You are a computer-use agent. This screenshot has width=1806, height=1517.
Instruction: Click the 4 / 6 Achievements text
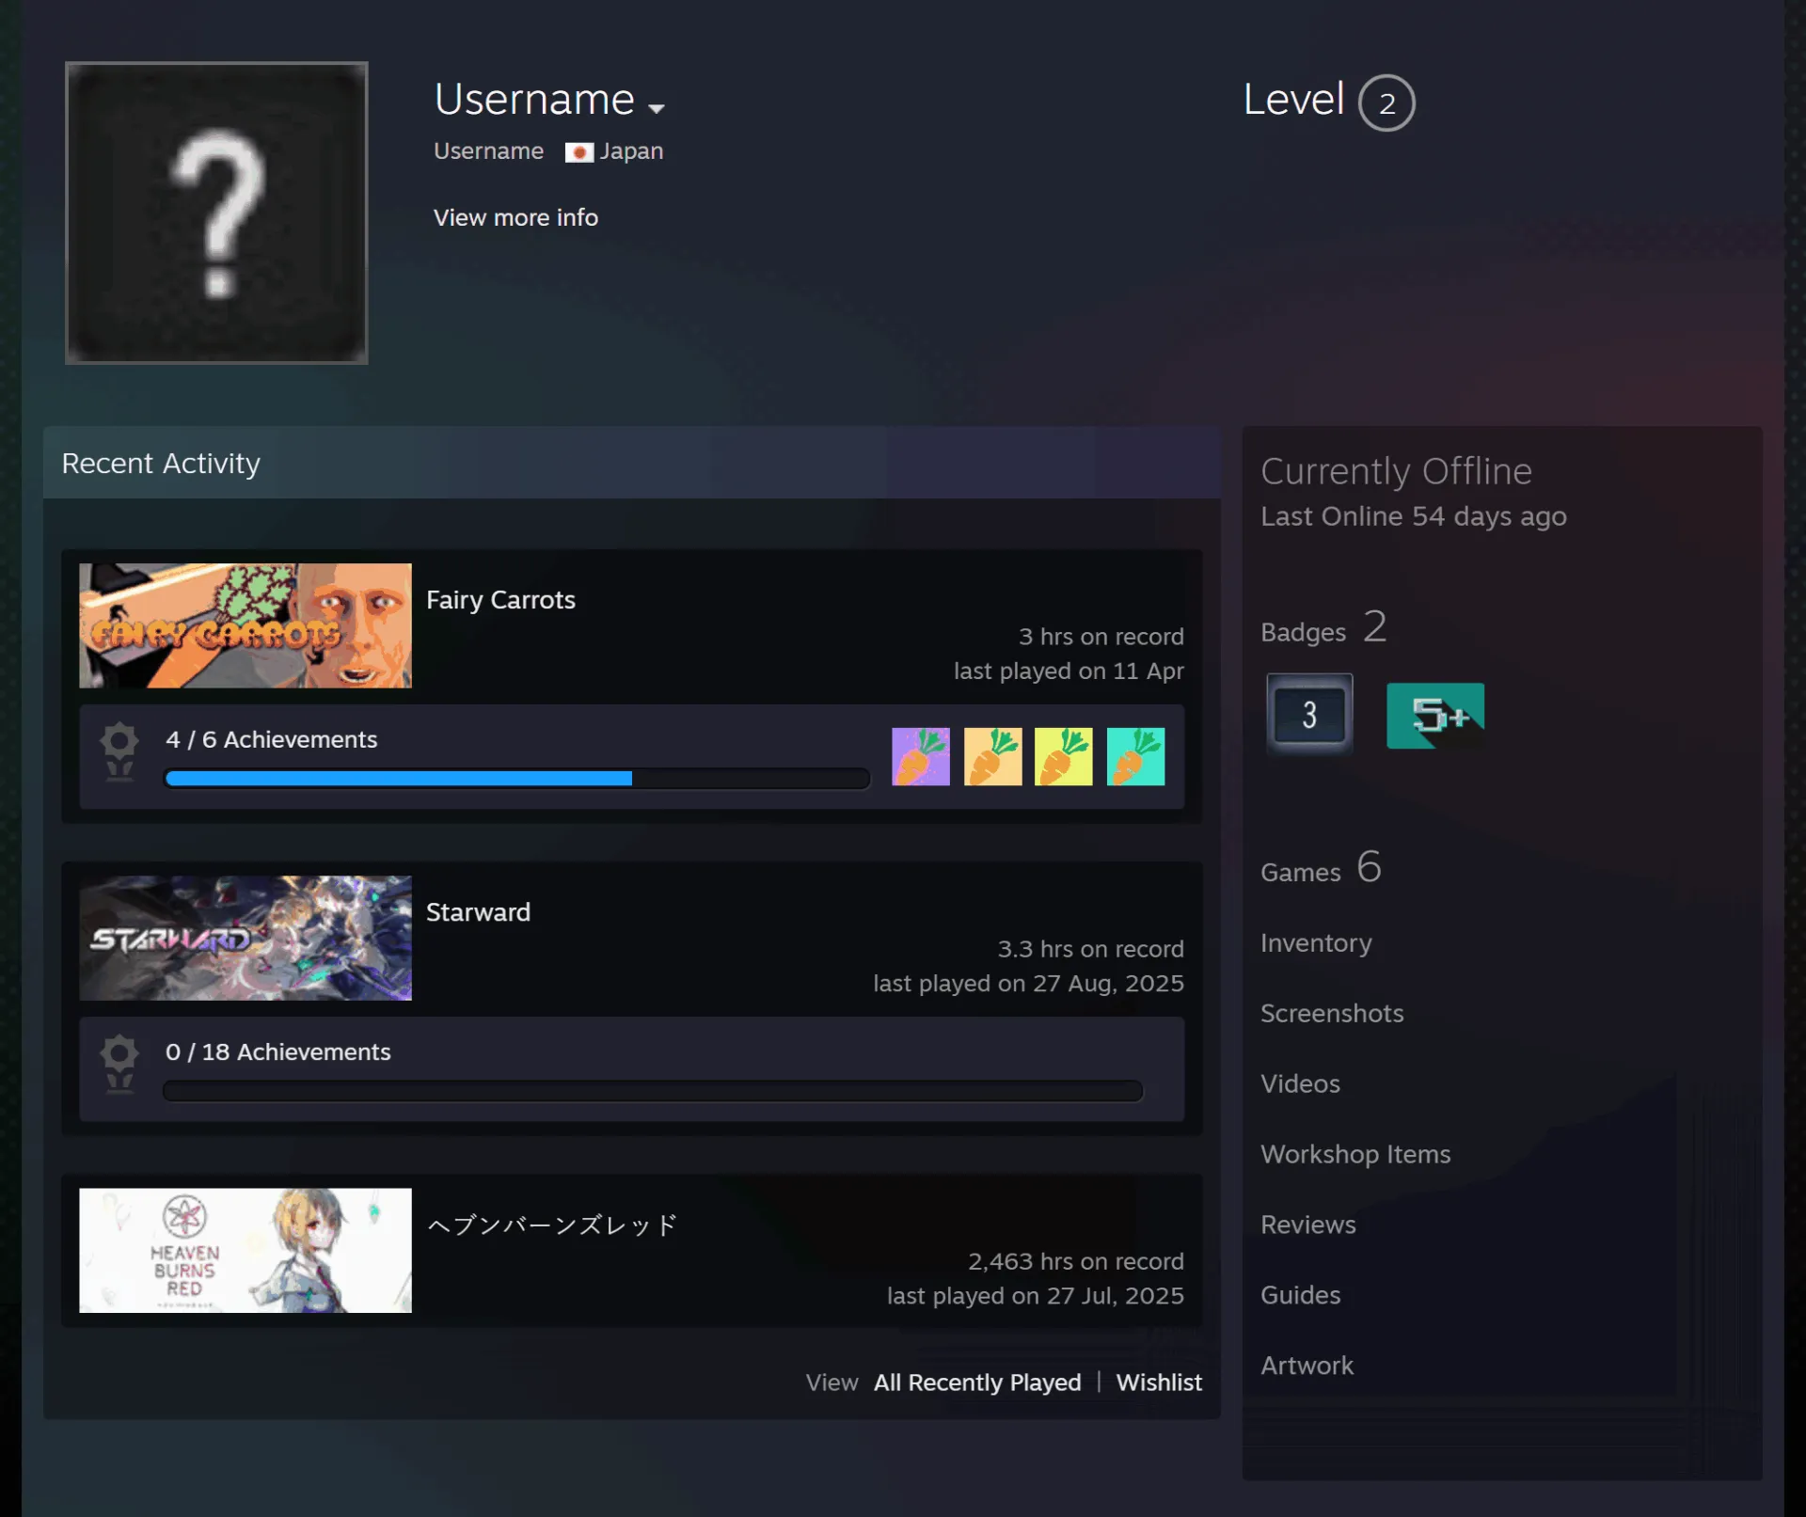click(x=271, y=739)
